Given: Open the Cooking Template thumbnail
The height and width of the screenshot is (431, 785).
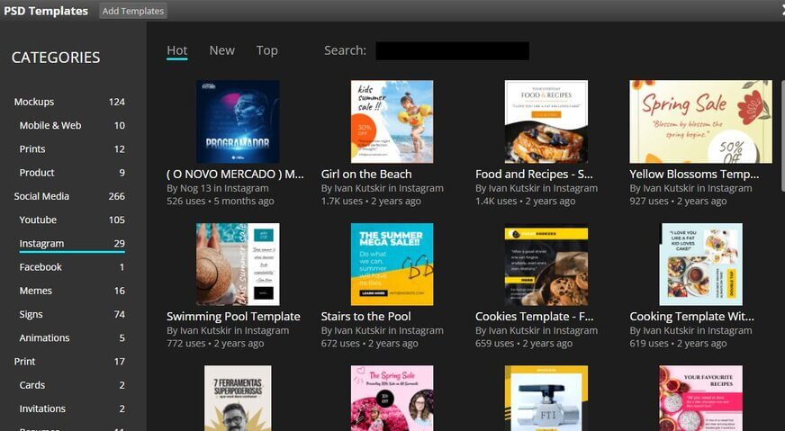Looking at the screenshot, I should pyautogui.click(x=701, y=265).
